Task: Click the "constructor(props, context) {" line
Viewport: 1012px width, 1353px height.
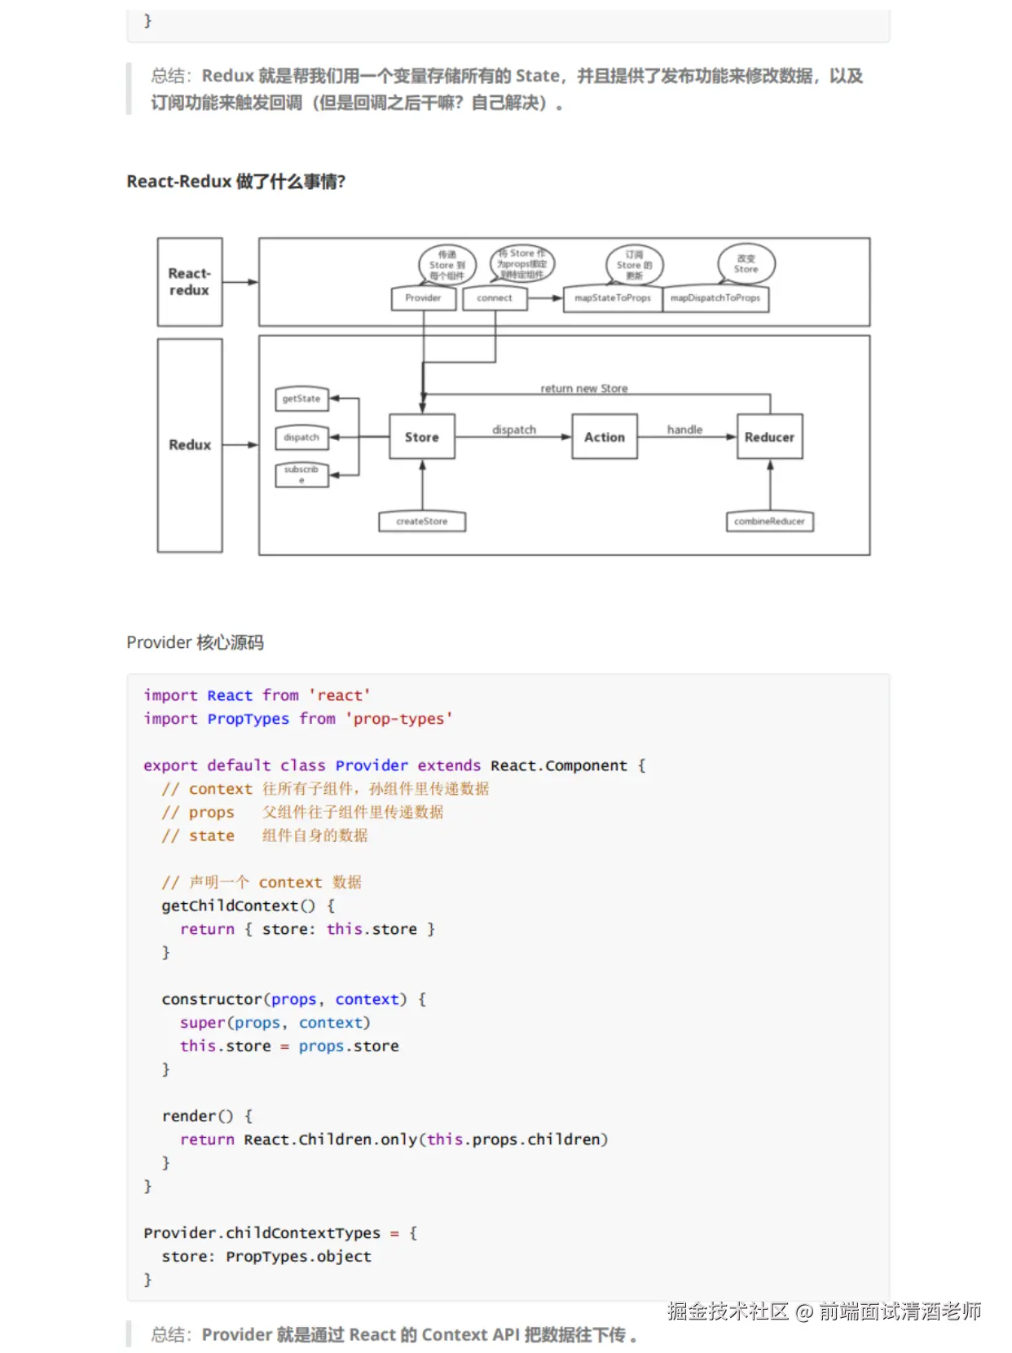Action: tap(294, 999)
